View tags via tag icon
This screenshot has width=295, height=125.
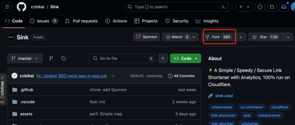click(64, 58)
